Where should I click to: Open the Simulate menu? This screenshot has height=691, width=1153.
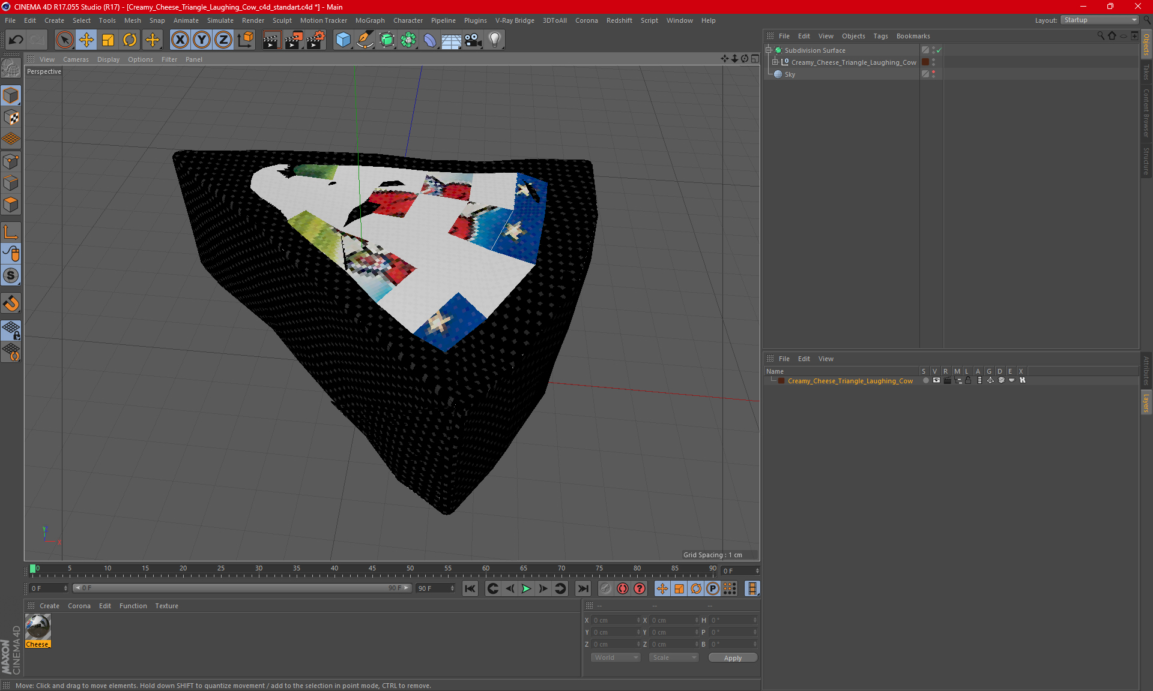[x=220, y=20]
